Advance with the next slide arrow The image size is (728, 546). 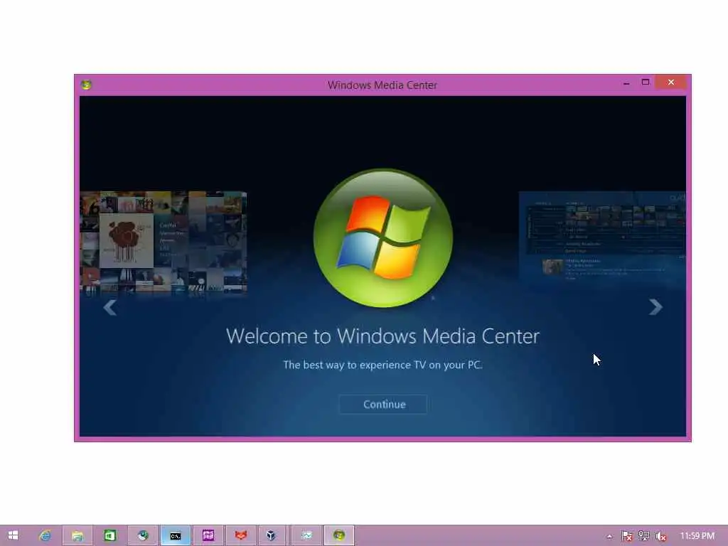pos(655,307)
